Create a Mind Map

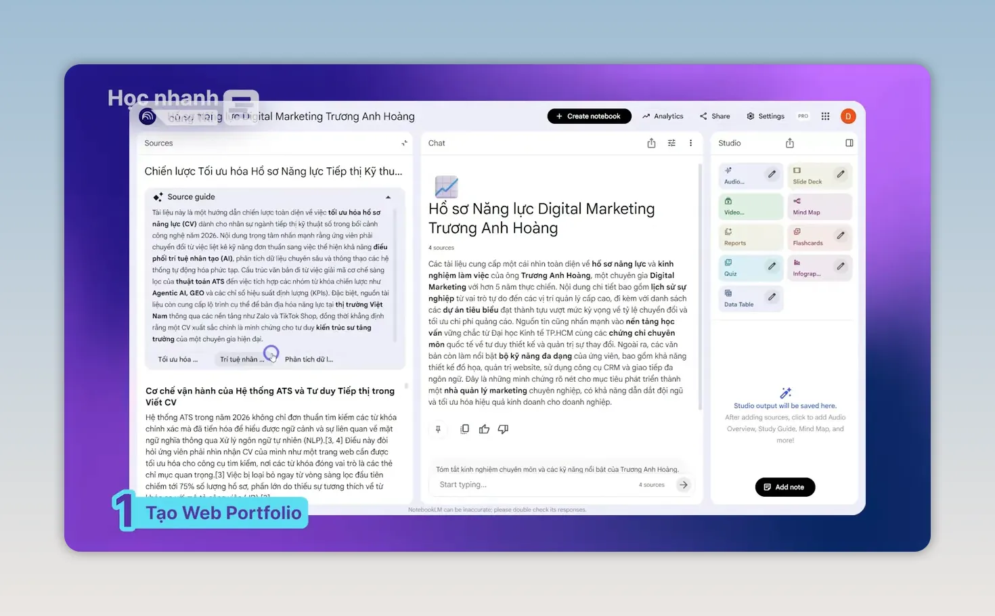click(x=820, y=206)
